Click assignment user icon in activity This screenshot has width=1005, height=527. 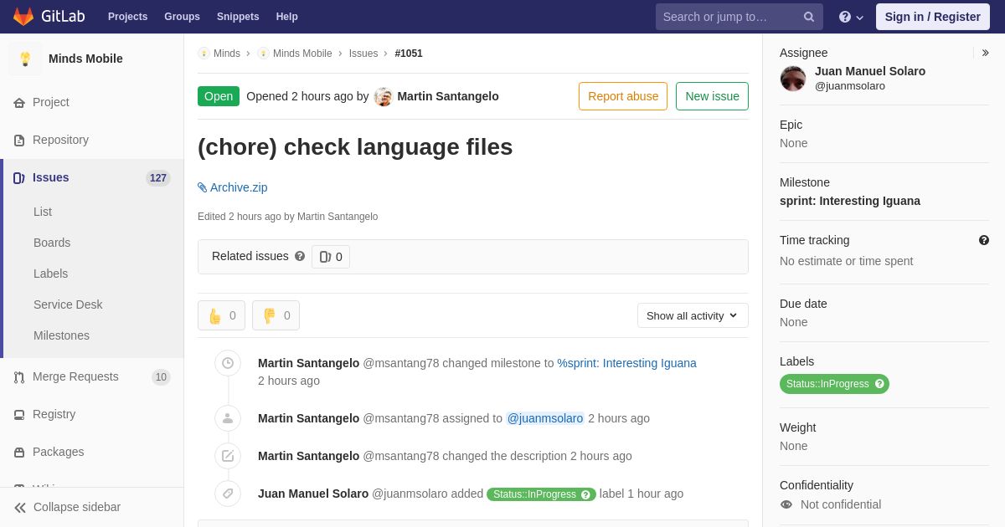[x=228, y=418]
